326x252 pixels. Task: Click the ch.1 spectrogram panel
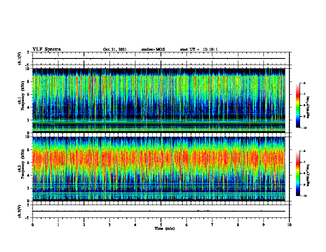click(x=159, y=100)
